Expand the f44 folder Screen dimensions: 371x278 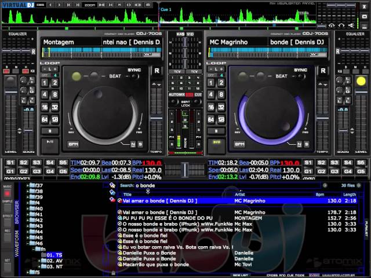pos(28,232)
